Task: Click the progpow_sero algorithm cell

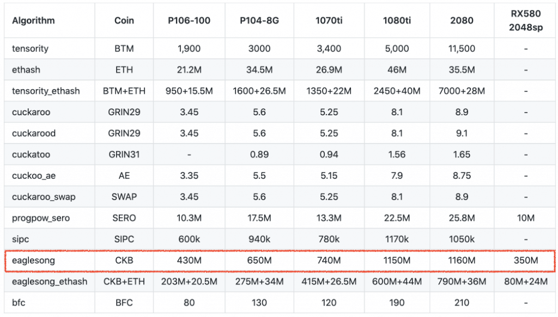Action: click(41, 218)
